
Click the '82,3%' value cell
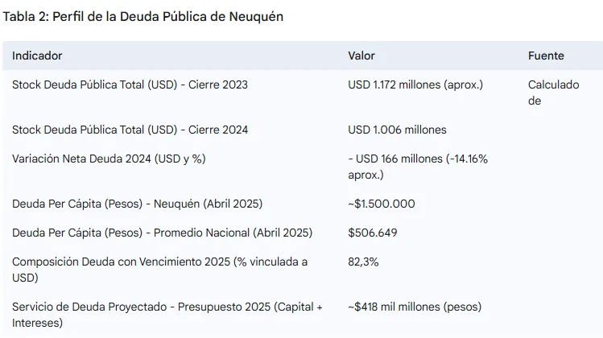pyautogui.click(x=363, y=262)
